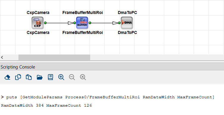The height and width of the screenshot is (115, 224).
Task: Click the lower CxpCamera label
Action: point(38,32)
